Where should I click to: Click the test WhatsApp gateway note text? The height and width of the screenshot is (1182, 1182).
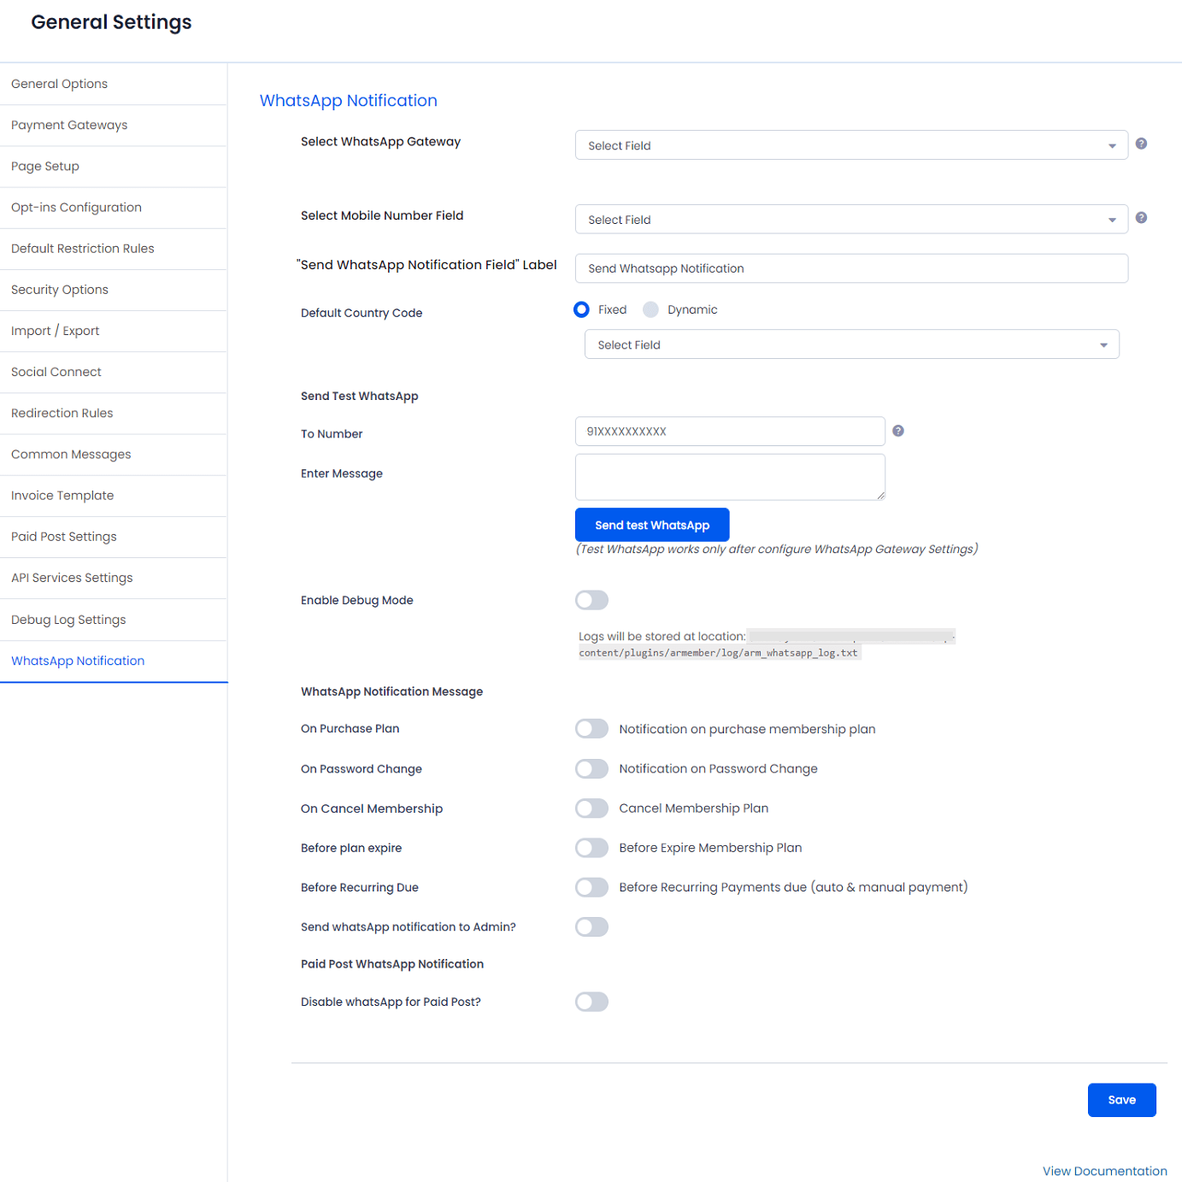777,549
